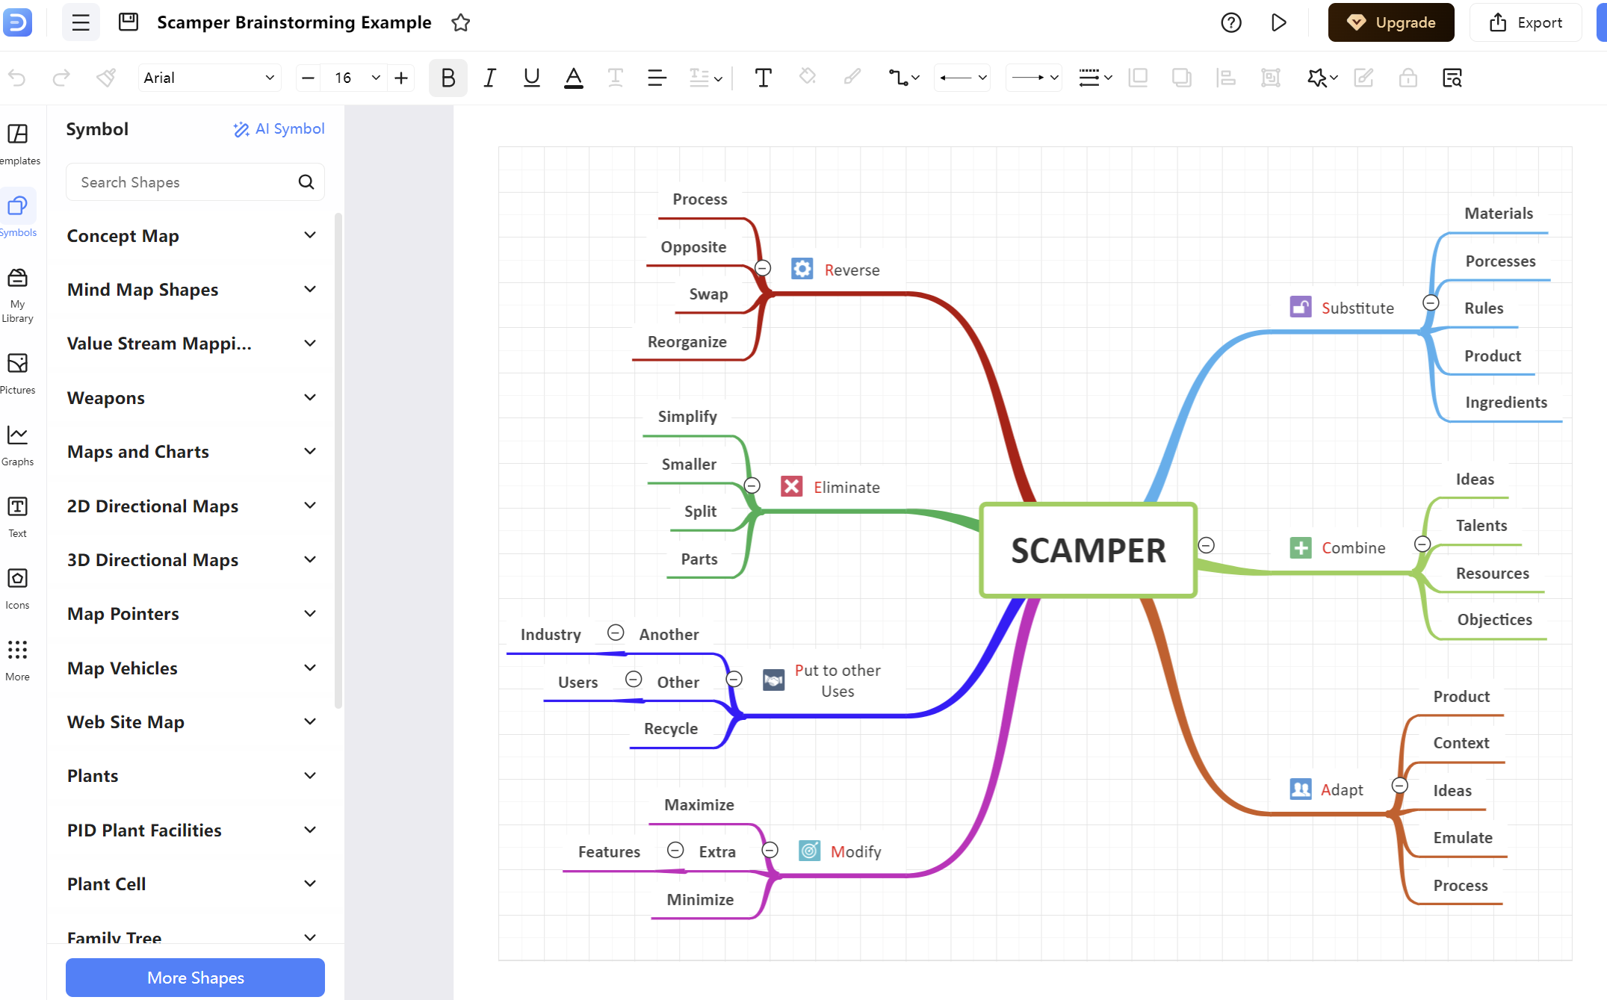The width and height of the screenshot is (1607, 1000).
Task: Click the AI Symbol link
Action: [279, 129]
